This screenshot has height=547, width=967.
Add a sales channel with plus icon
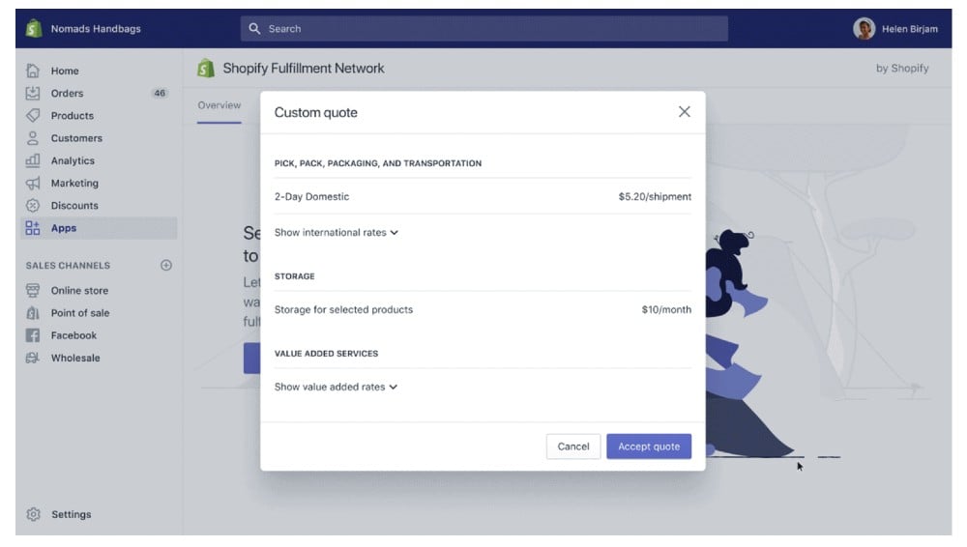tap(166, 265)
